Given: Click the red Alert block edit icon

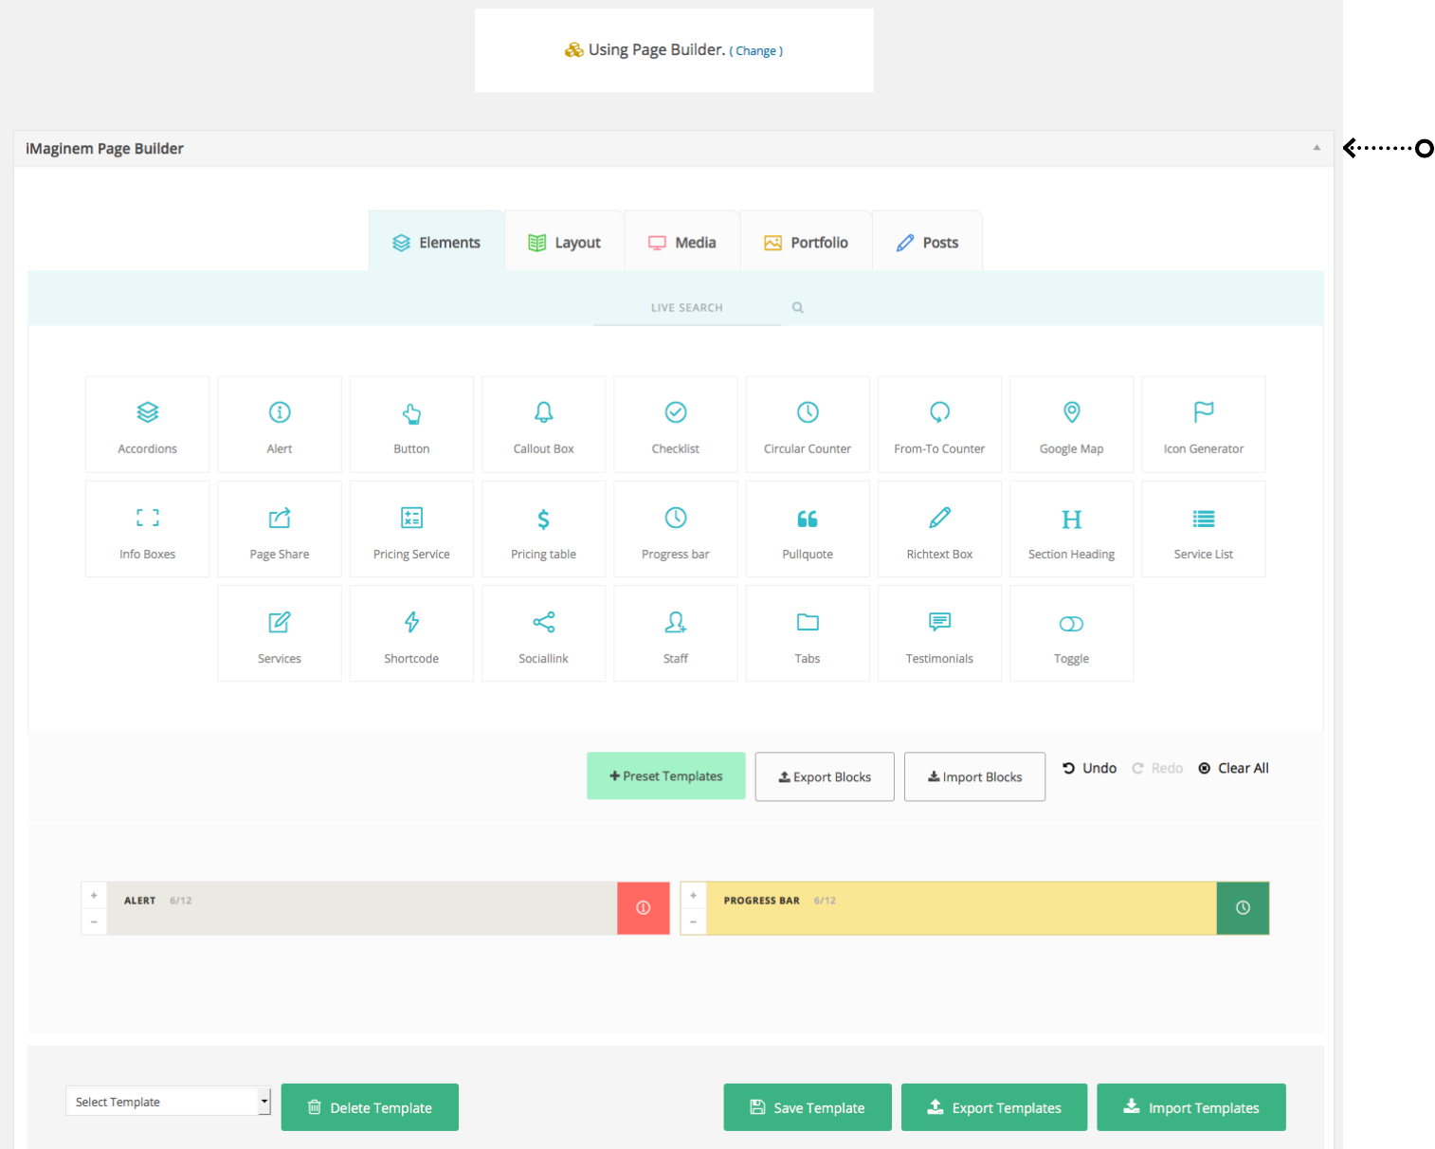Looking at the screenshot, I should click(644, 908).
